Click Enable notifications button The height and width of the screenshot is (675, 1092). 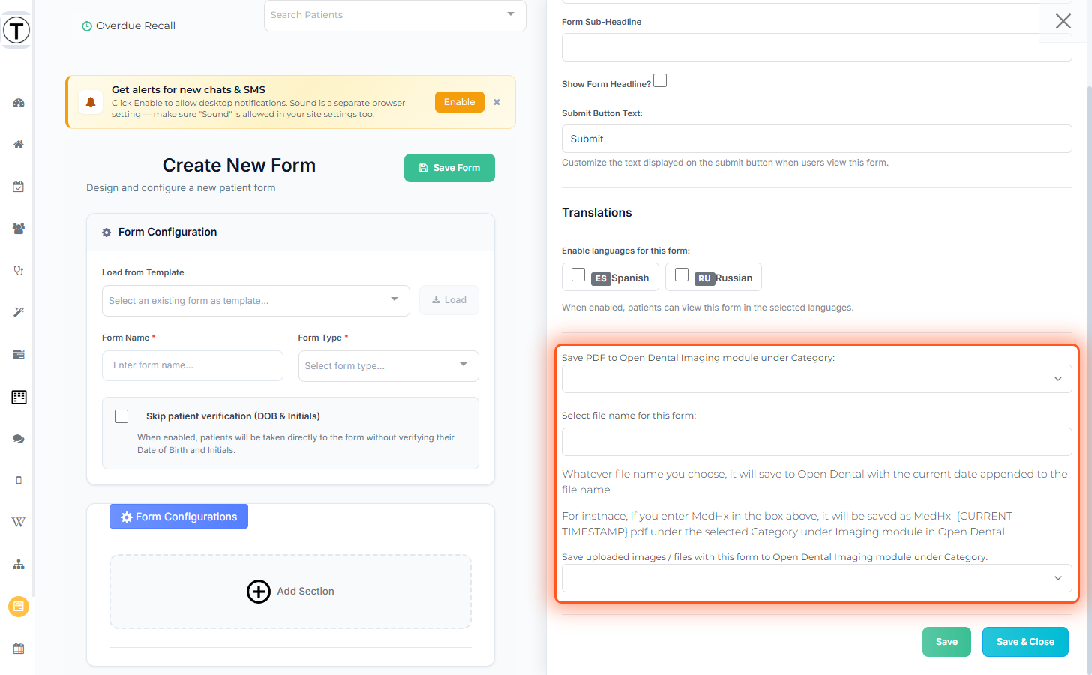460,102
